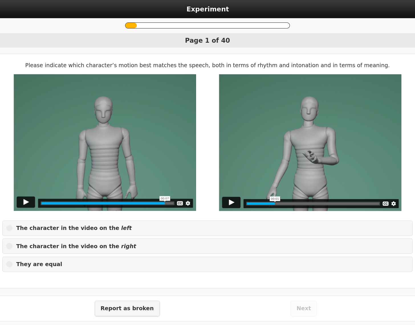Play the left video
The width and height of the screenshot is (415, 325).
26,202
